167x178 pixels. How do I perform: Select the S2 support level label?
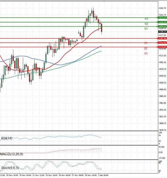coord(146,49)
